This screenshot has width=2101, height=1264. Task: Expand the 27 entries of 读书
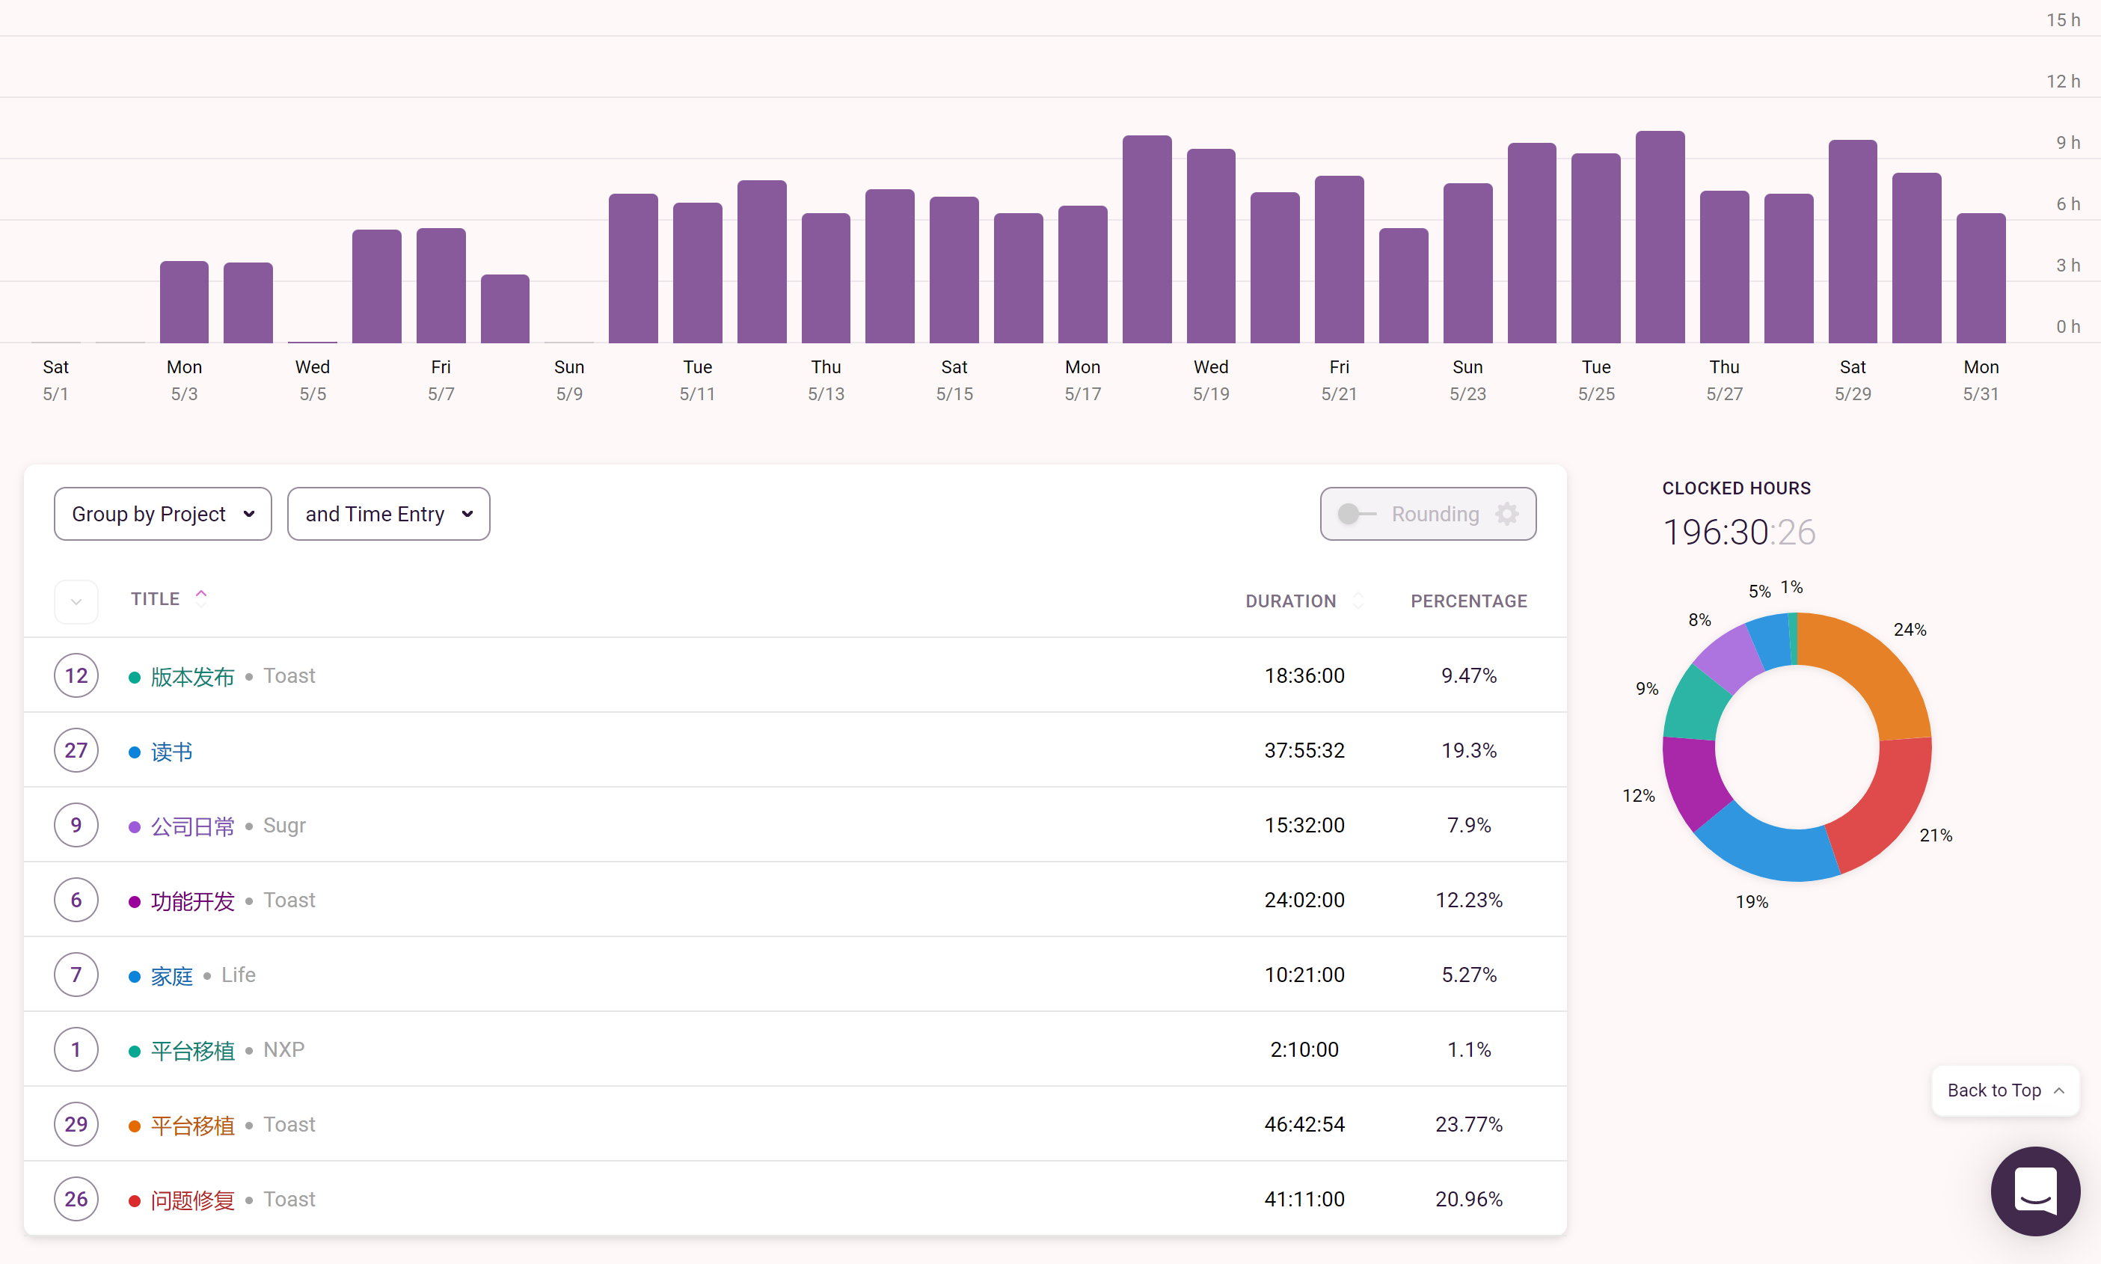pyautogui.click(x=76, y=750)
